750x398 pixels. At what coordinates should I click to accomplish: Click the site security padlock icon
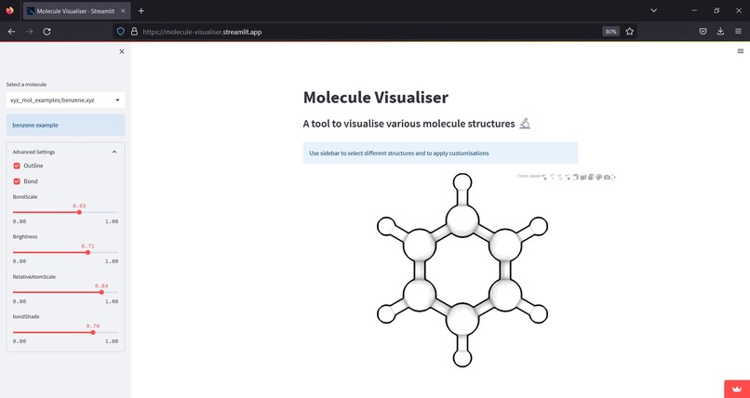(134, 32)
